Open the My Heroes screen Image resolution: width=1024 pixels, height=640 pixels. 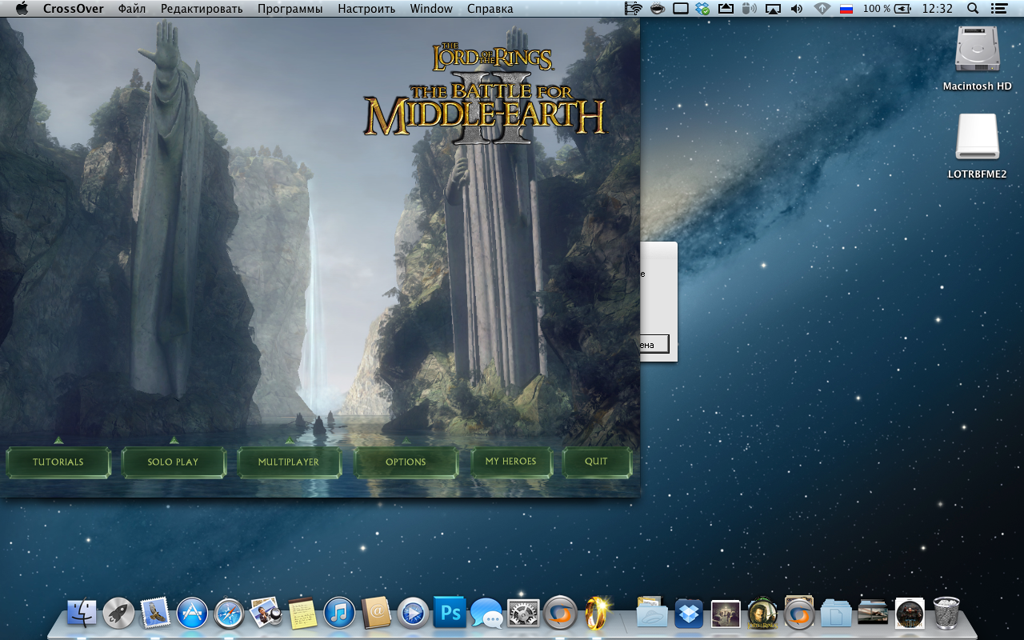[x=511, y=462]
